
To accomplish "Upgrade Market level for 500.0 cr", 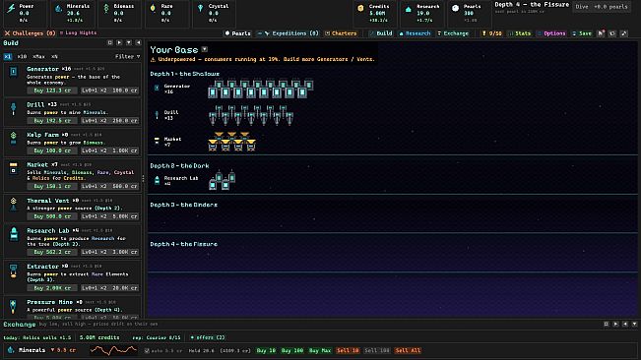I will click(109, 186).
